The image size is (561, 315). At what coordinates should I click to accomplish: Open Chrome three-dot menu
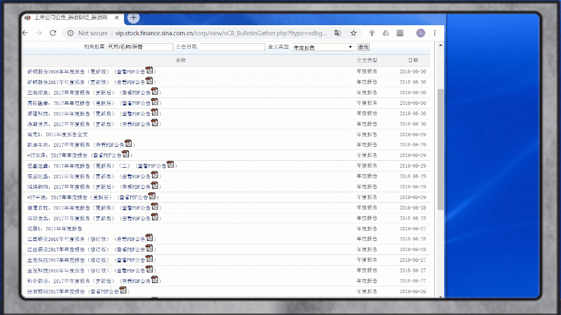click(x=435, y=33)
